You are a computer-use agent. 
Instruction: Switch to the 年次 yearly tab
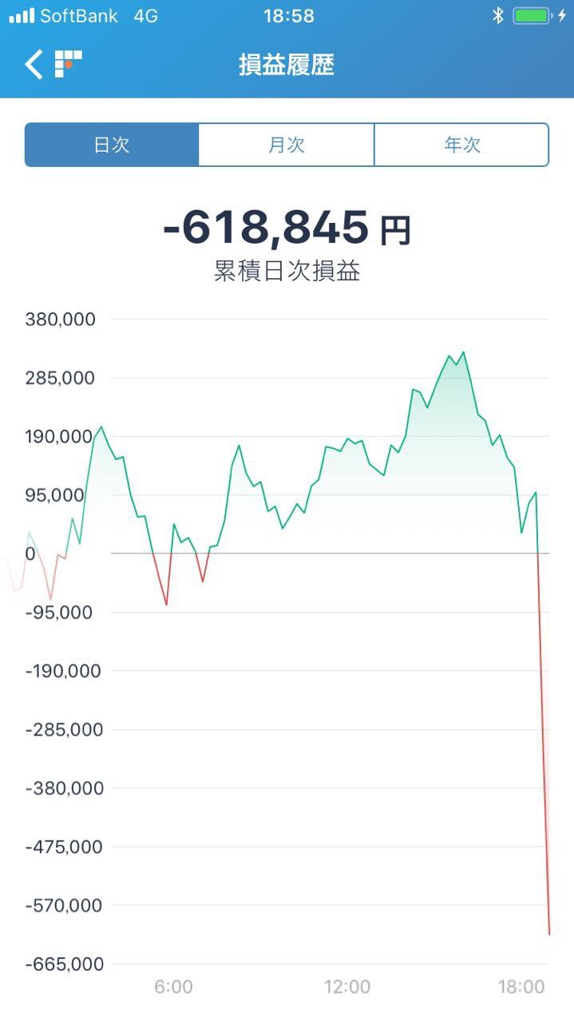461,145
